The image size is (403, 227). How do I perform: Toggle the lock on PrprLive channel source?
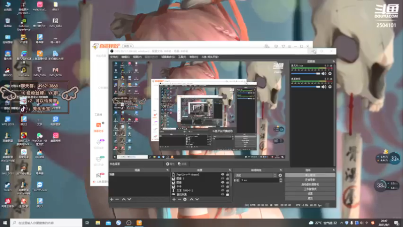[x=228, y=175]
